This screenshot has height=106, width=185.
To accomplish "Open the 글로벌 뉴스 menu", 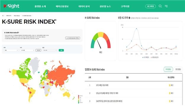I will tap(105, 6).
